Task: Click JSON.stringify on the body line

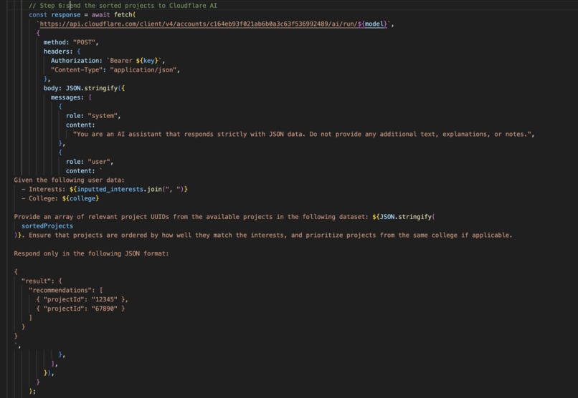Action: point(91,88)
